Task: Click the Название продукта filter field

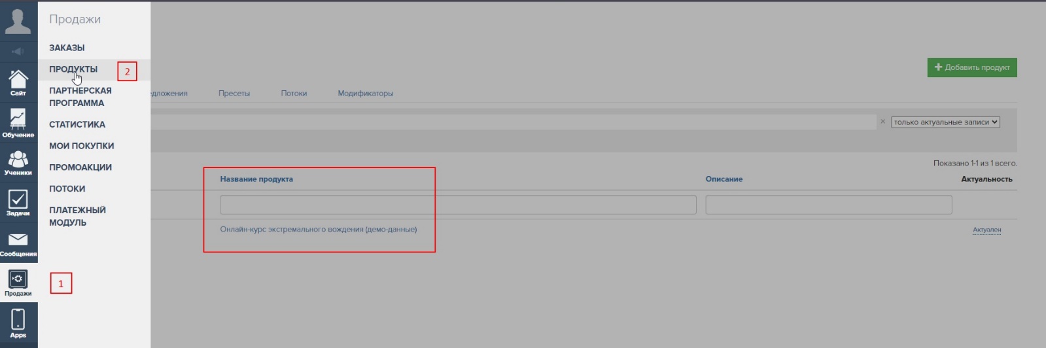Action: (x=458, y=205)
